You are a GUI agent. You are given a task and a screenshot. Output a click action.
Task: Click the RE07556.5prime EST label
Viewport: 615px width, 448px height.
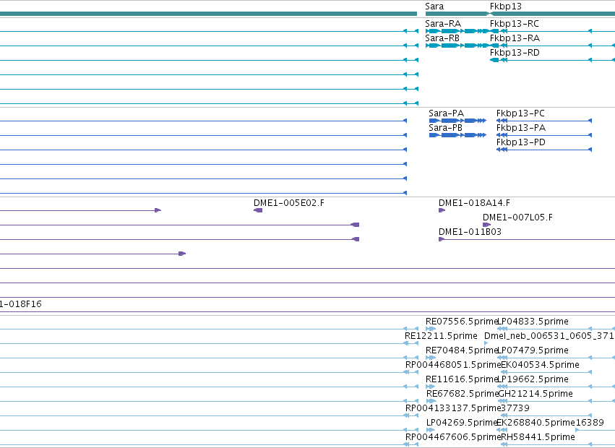click(462, 322)
